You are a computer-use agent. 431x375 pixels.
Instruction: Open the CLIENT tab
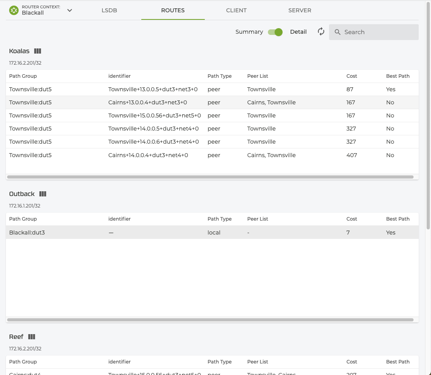tap(236, 10)
